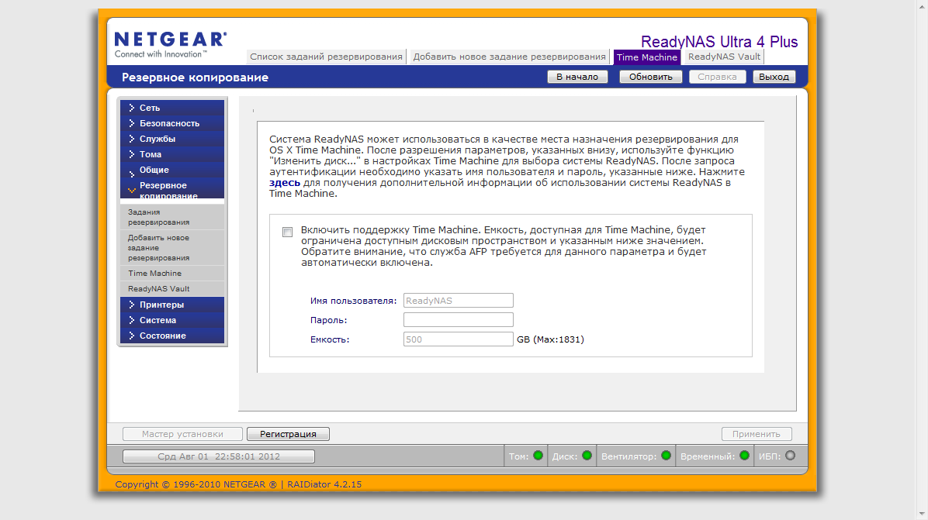Click the green Временный status LED

(x=745, y=456)
